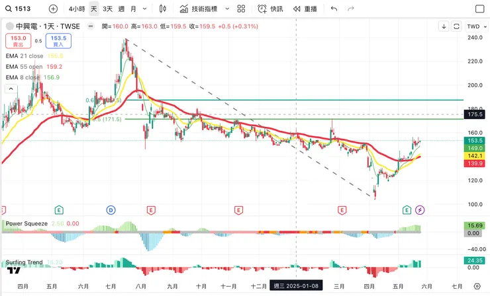Screen dimensions: 490x296
Task: Collapse the indicator legend with the chevron
Action: tap(11, 89)
